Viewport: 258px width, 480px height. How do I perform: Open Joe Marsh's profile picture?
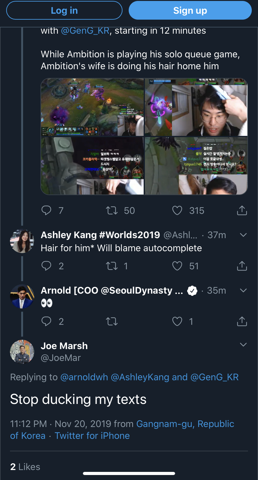point(22,352)
